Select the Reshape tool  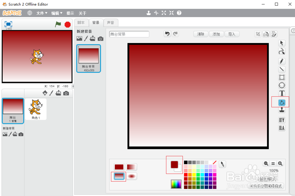point(282,51)
